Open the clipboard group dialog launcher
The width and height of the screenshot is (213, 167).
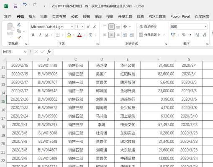point(26,44)
